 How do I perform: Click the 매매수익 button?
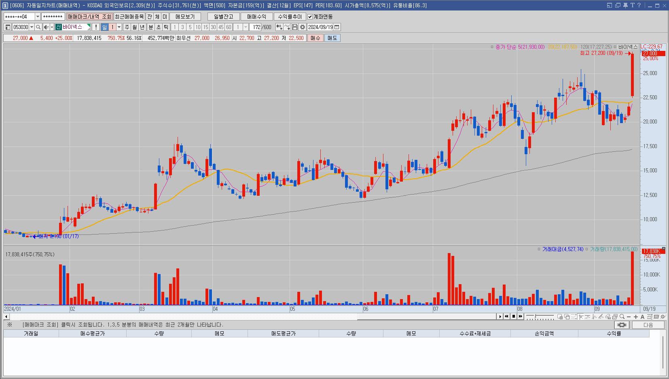257,17
